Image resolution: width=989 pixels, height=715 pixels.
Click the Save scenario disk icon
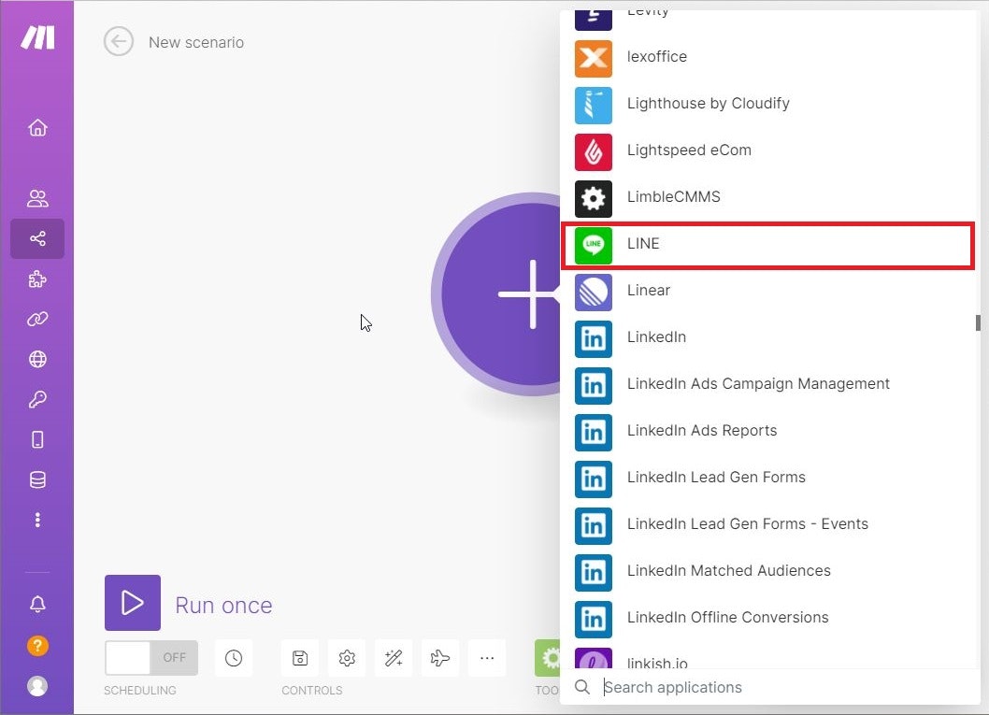(300, 658)
